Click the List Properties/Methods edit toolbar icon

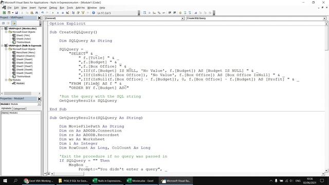144,13
